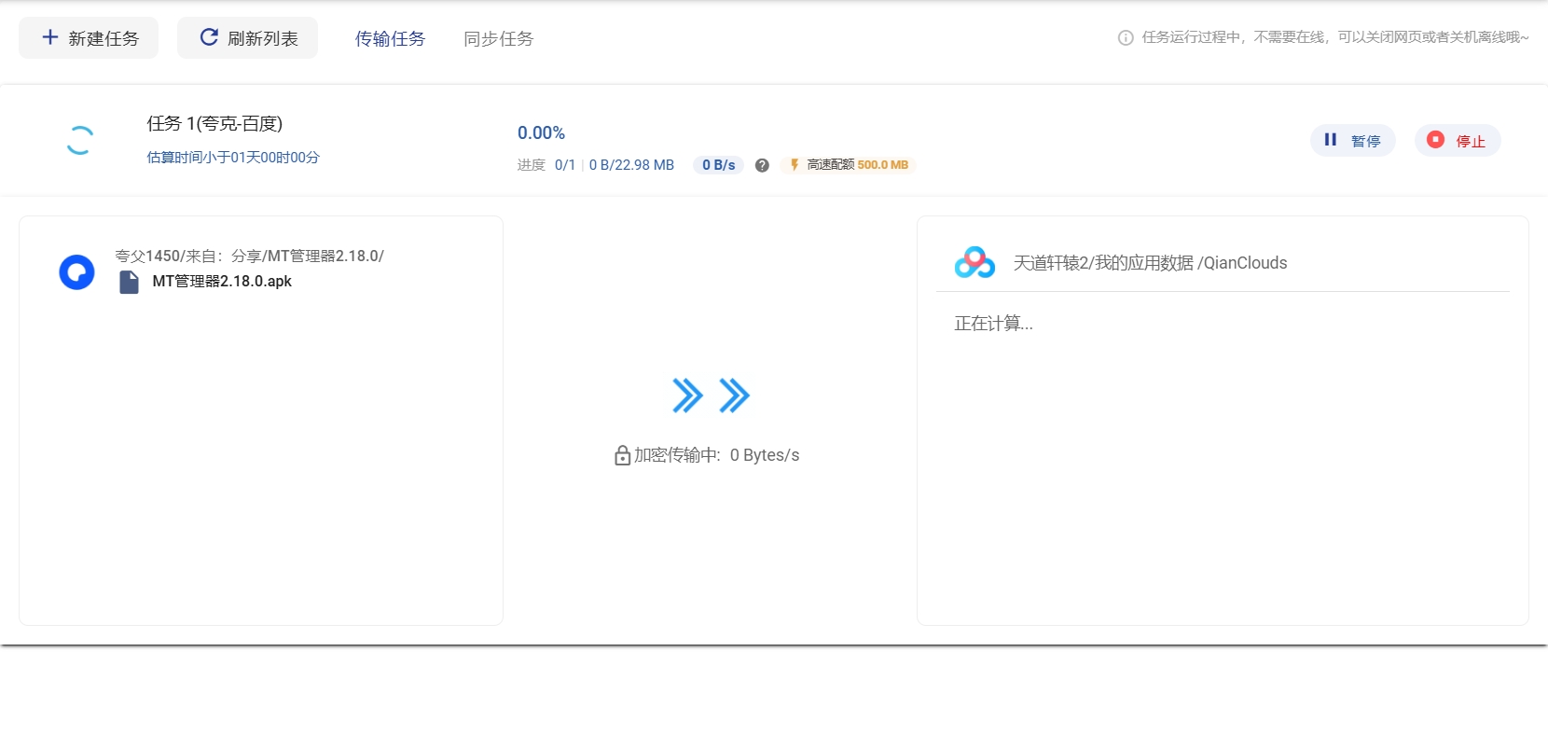Click the estimated time text 估算时间小于01天00时00分
The height and width of the screenshot is (735, 1548).
233,158
